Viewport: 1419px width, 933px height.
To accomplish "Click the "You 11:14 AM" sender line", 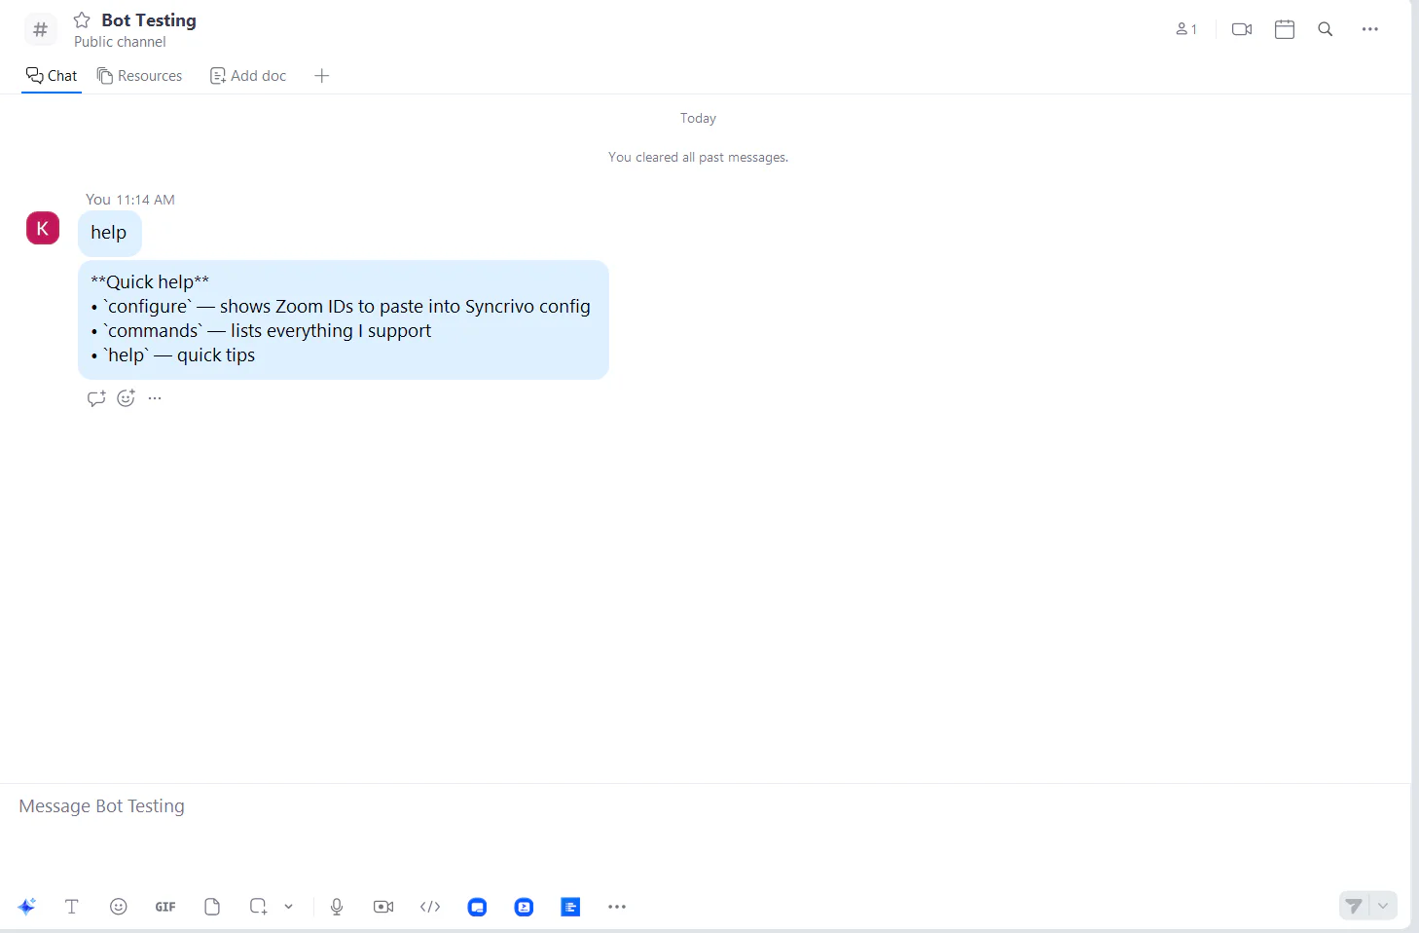I will coord(130,200).
